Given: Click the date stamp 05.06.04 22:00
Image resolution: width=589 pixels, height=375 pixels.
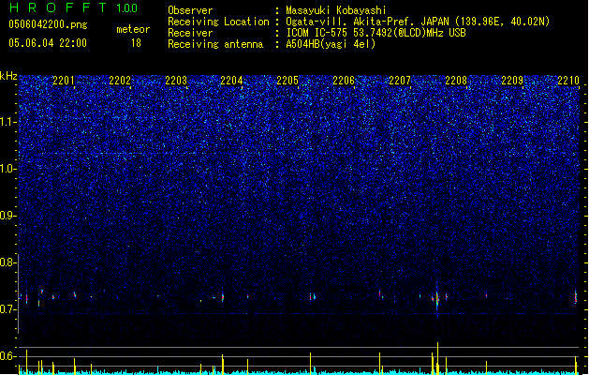Looking at the screenshot, I should (x=48, y=43).
